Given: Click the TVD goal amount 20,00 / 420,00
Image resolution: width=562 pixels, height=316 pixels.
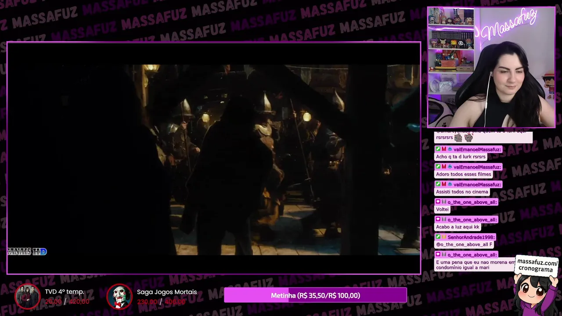Looking at the screenshot, I should coord(67,302).
